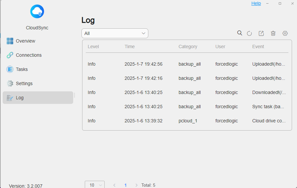Refresh the log list
The width and height of the screenshot is (297, 188).
[249, 33]
